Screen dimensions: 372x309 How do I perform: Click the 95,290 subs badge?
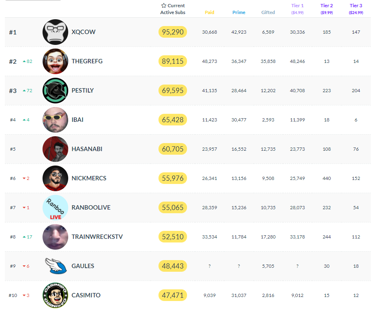[x=173, y=32]
